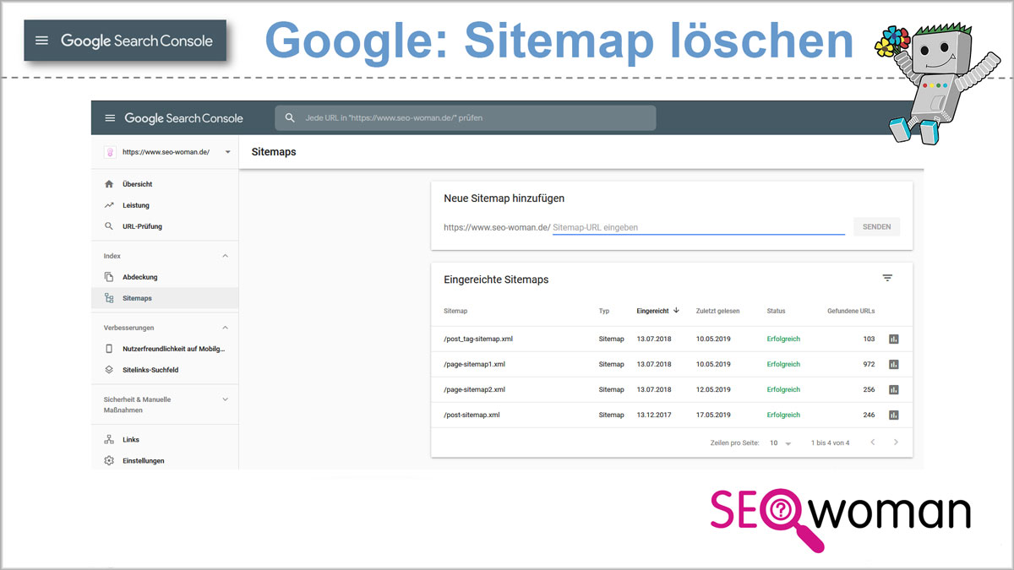Sort by the Eingereicht column header
Image resolution: width=1014 pixels, height=570 pixels.
pyautogui.click(x=653, y=311)
